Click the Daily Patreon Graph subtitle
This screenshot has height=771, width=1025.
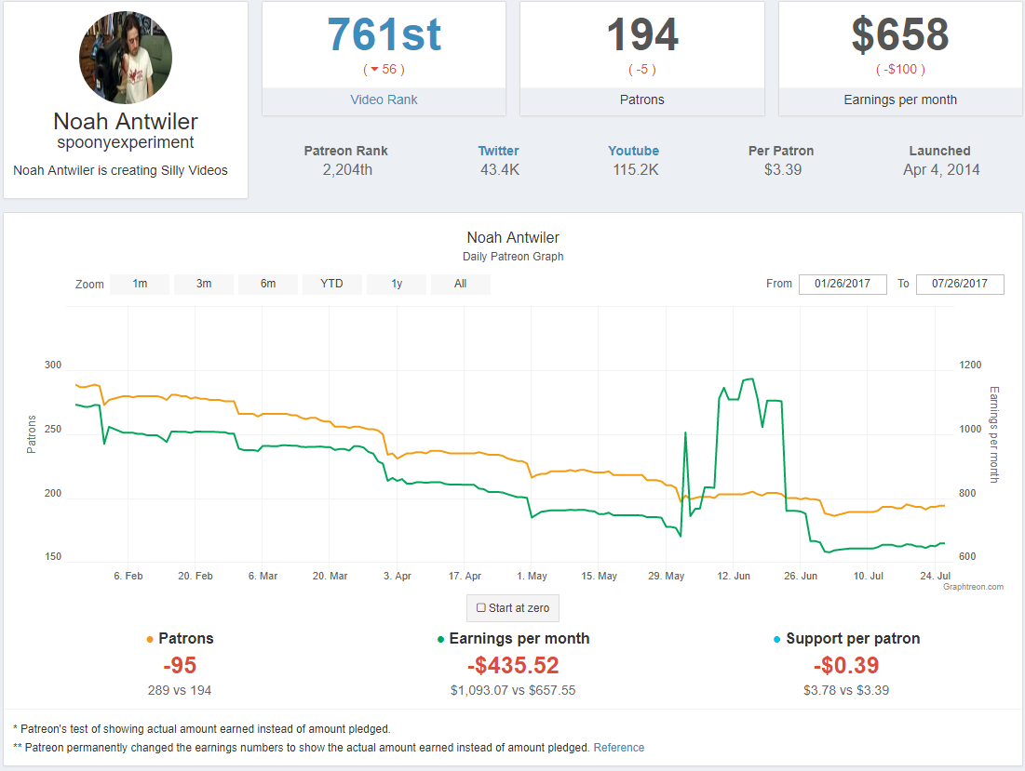513,257
